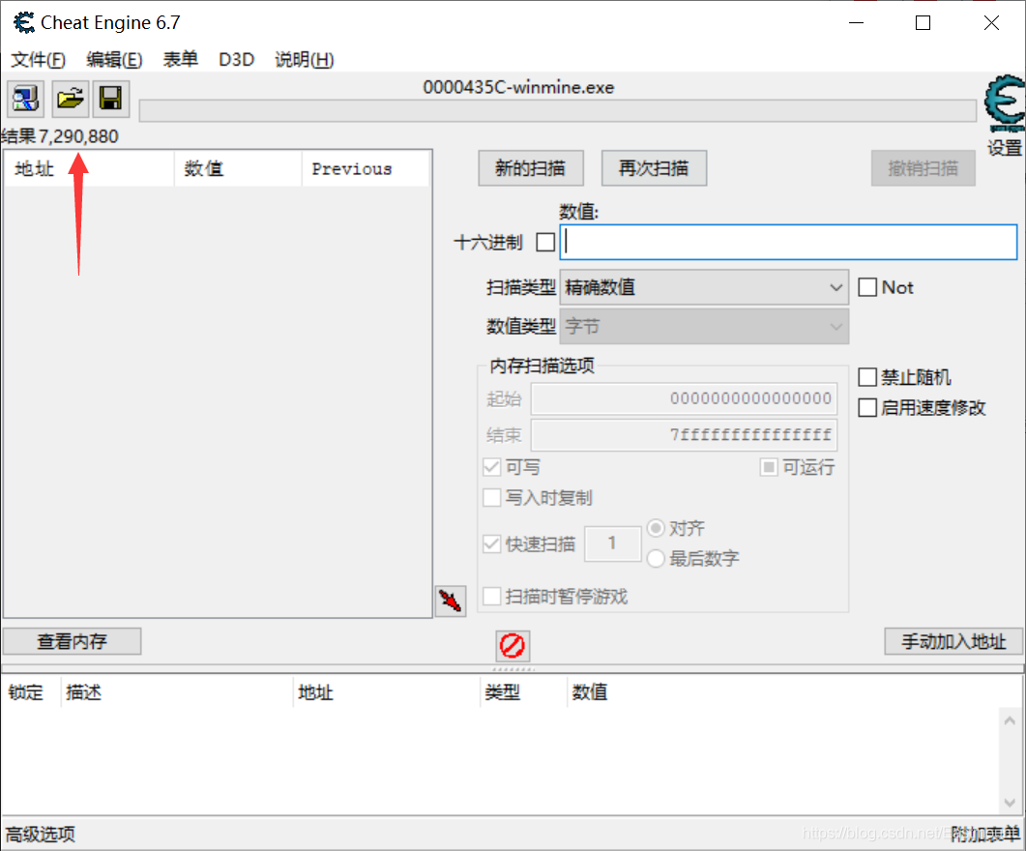Click the scan progress bar
Image resolution: width=1026 pixels, height=851 pixels.
[558, 110]
